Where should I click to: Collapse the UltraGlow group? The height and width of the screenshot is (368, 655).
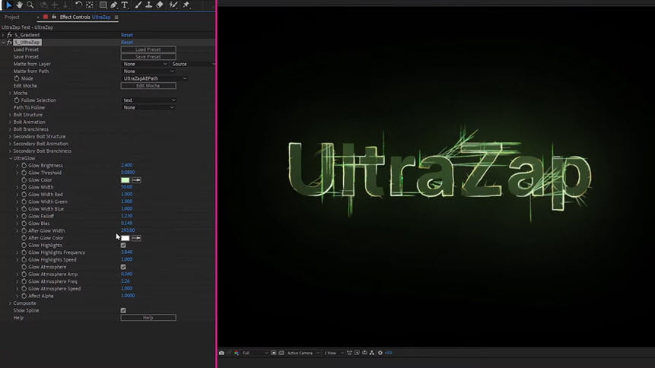[x=10, y=158]
